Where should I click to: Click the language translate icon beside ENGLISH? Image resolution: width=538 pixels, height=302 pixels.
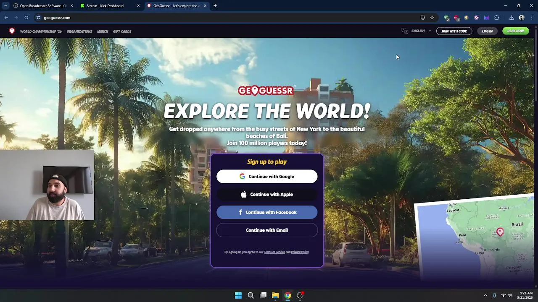pos(405,31)
